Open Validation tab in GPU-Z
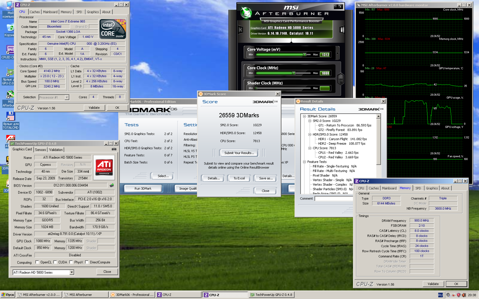Viewport: 479px width, 299px height. click(x=56, y=150)
